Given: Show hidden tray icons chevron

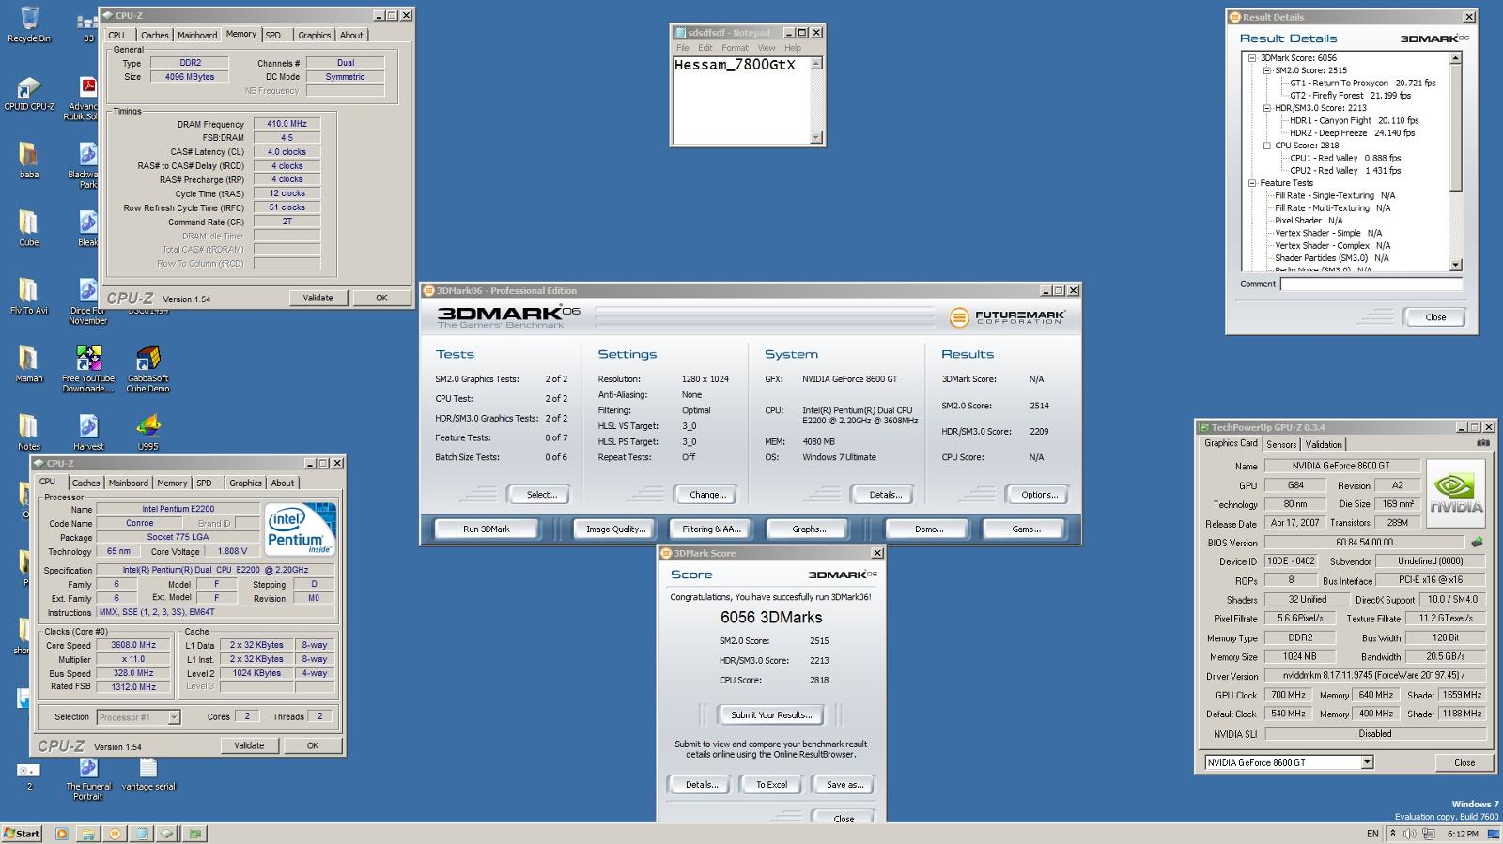Looking at the screenshot, I should [x=1394, y=834].
